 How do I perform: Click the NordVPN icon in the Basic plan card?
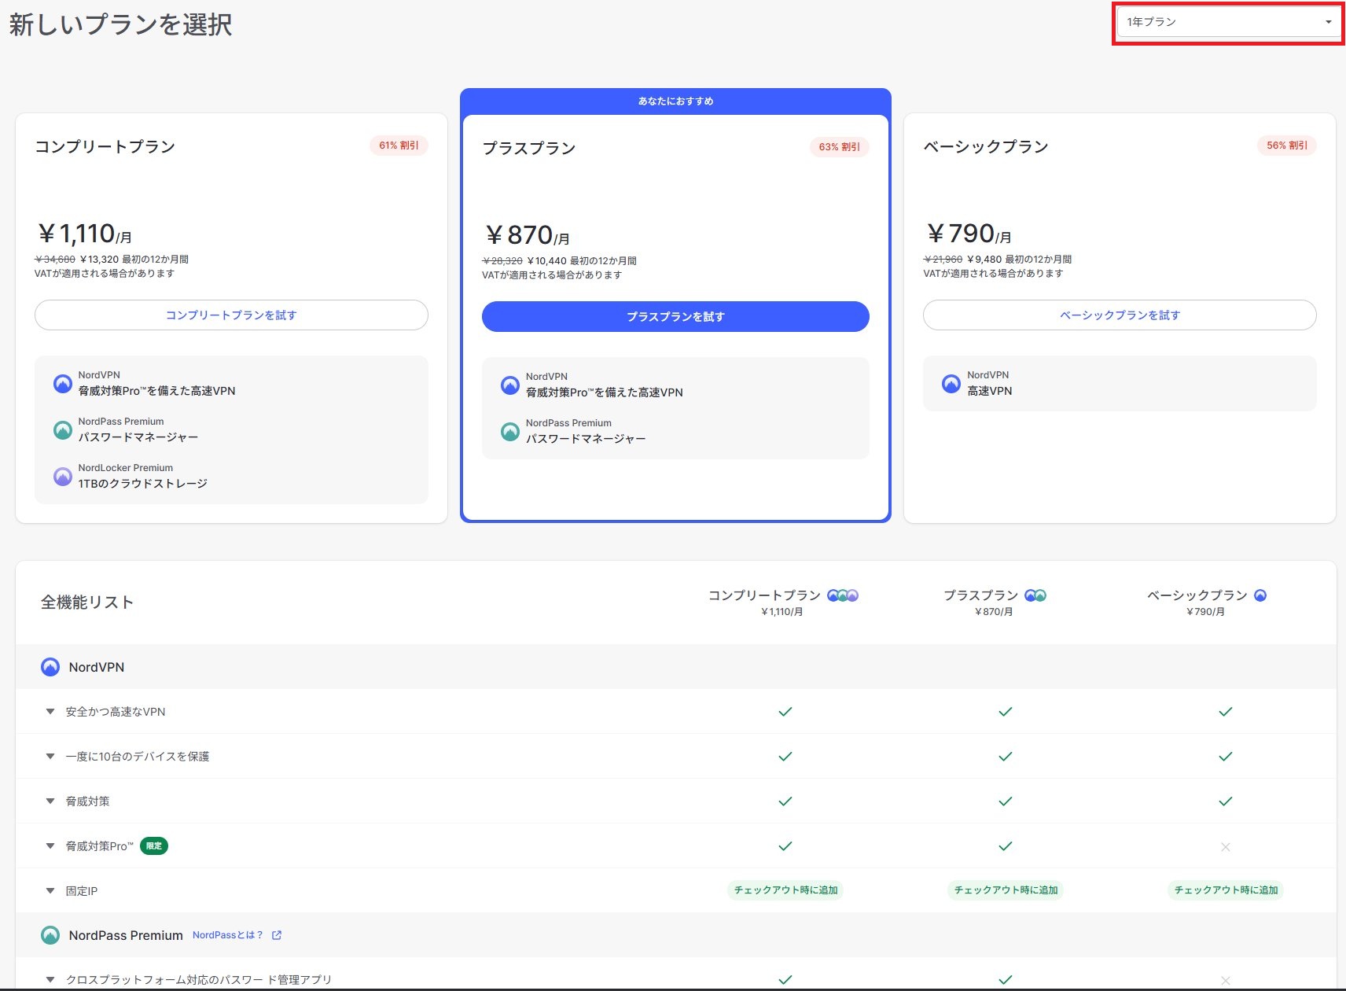click(951, 384)
